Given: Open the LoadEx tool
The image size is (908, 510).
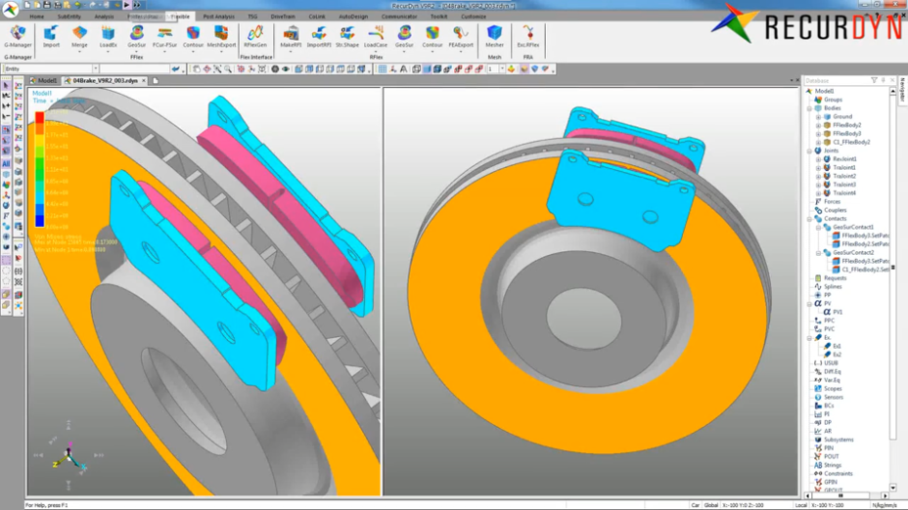Looking at the screenshot, I should 108,36.
